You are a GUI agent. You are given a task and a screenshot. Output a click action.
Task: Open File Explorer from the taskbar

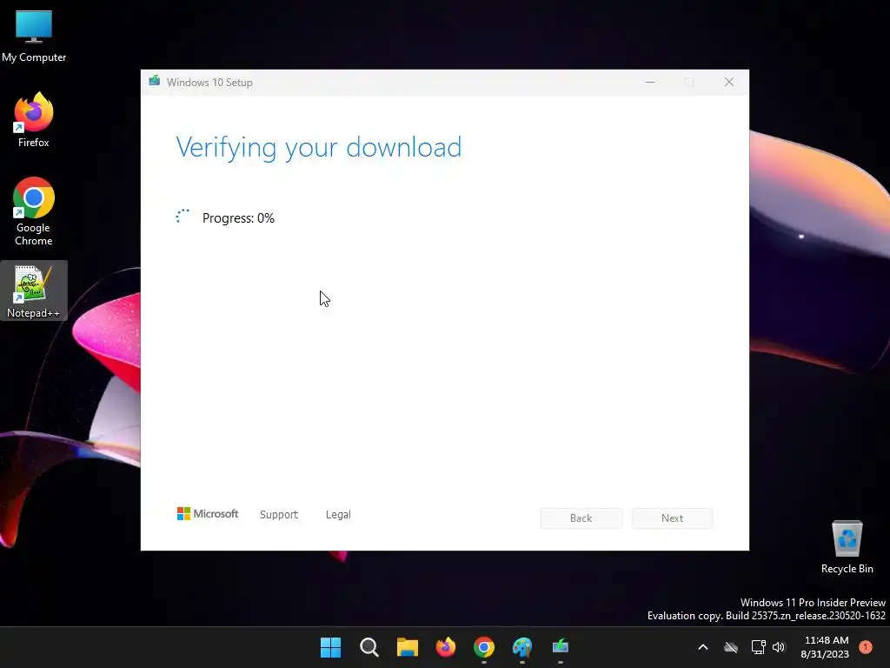[x=407, y=647]
